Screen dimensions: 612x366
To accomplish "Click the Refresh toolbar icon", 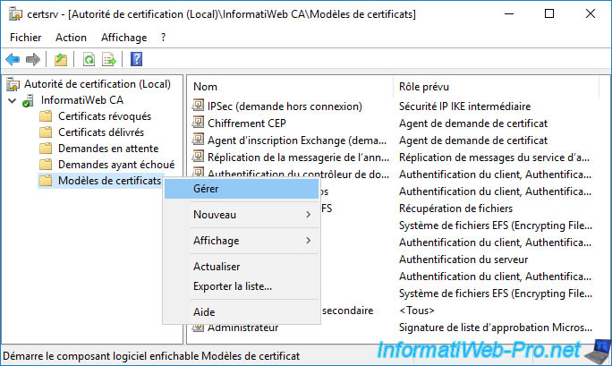I will (89, 59).
